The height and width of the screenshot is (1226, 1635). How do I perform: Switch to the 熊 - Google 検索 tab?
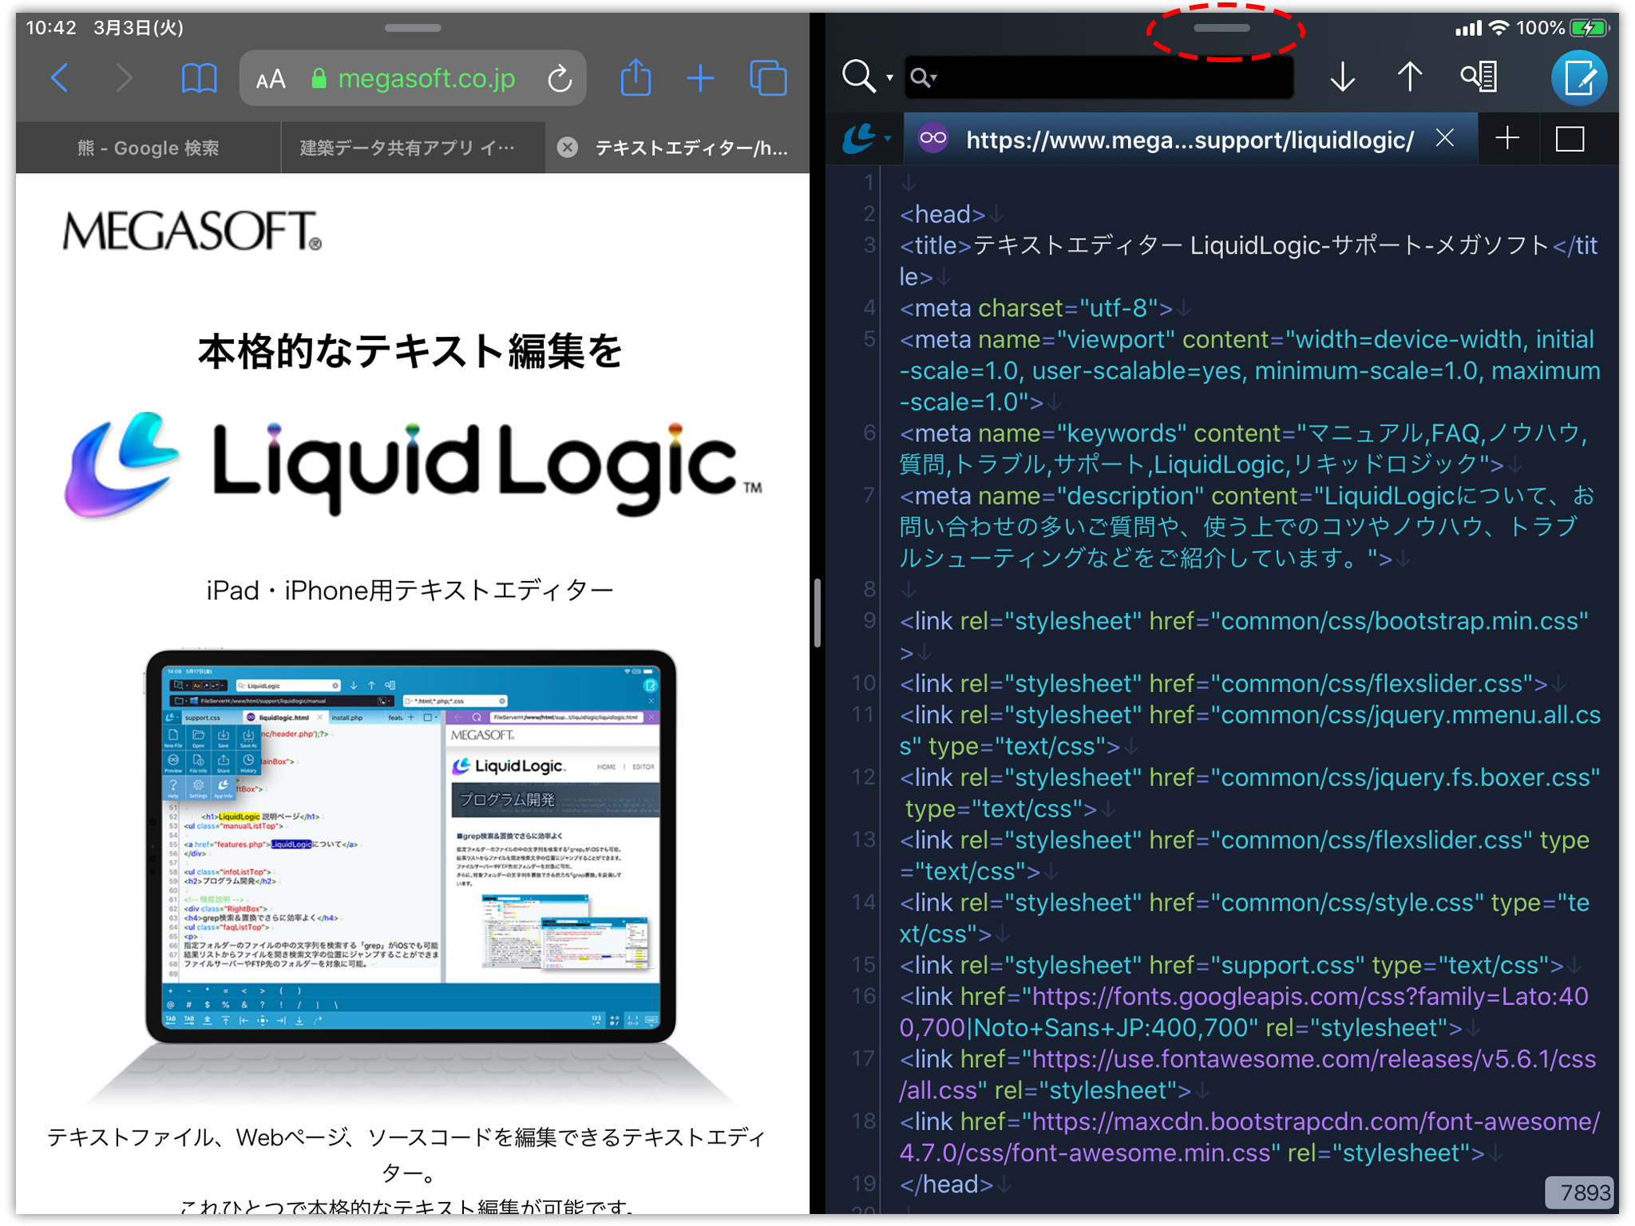pyautogui.click(x=148, y=148)
